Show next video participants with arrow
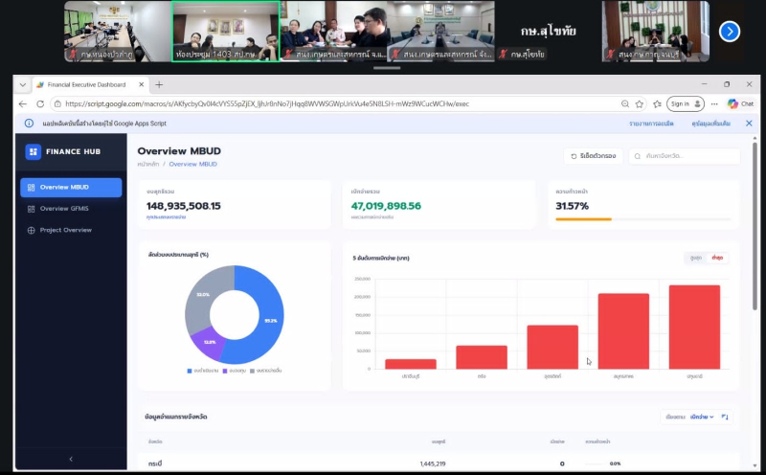Image resolution: width=766 pixels, height=475 pixels. coord(730,31)
